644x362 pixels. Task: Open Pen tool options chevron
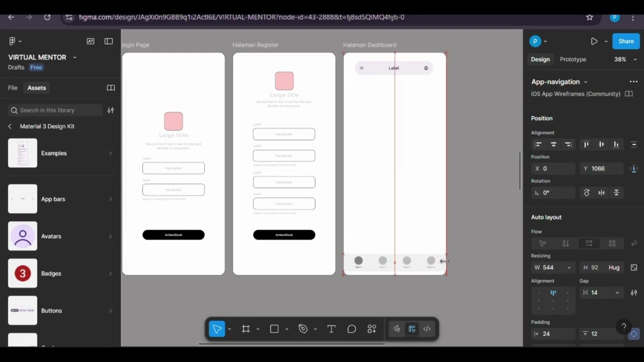click(315, 329)
